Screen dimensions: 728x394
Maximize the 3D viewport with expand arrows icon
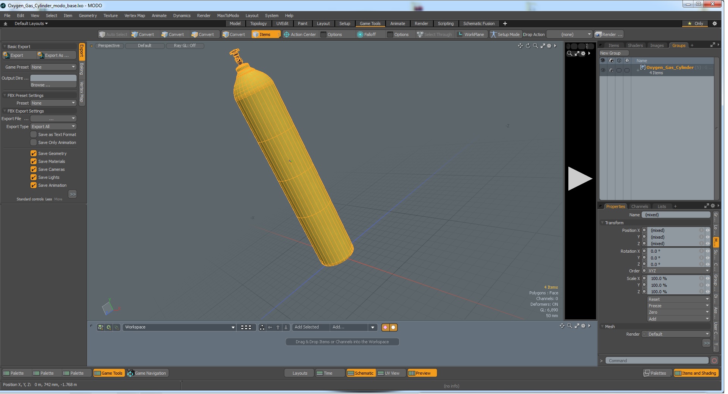[x=543, y=46]
